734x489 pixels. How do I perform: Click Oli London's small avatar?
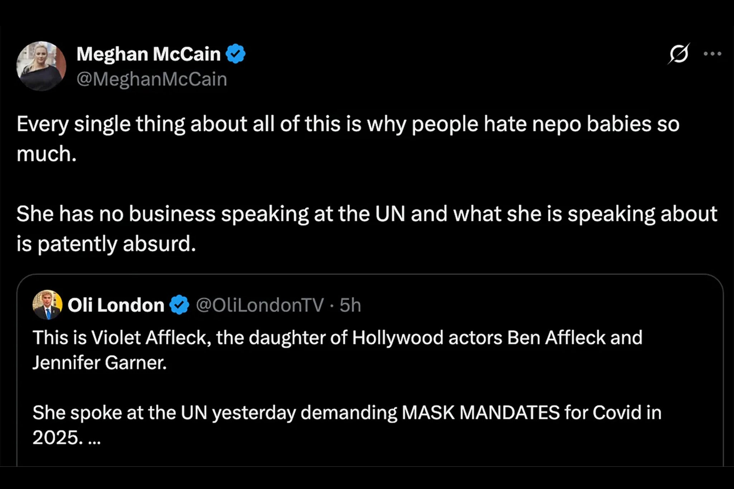click(x=47, y=305)
